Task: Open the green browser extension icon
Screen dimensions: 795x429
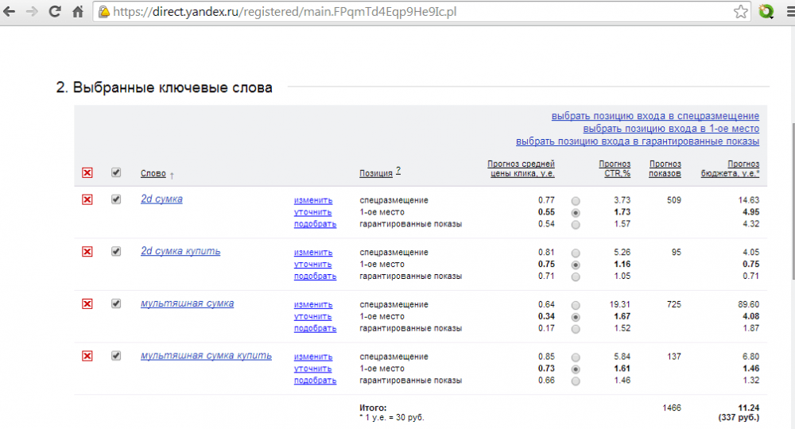Action: pos(766,12)
